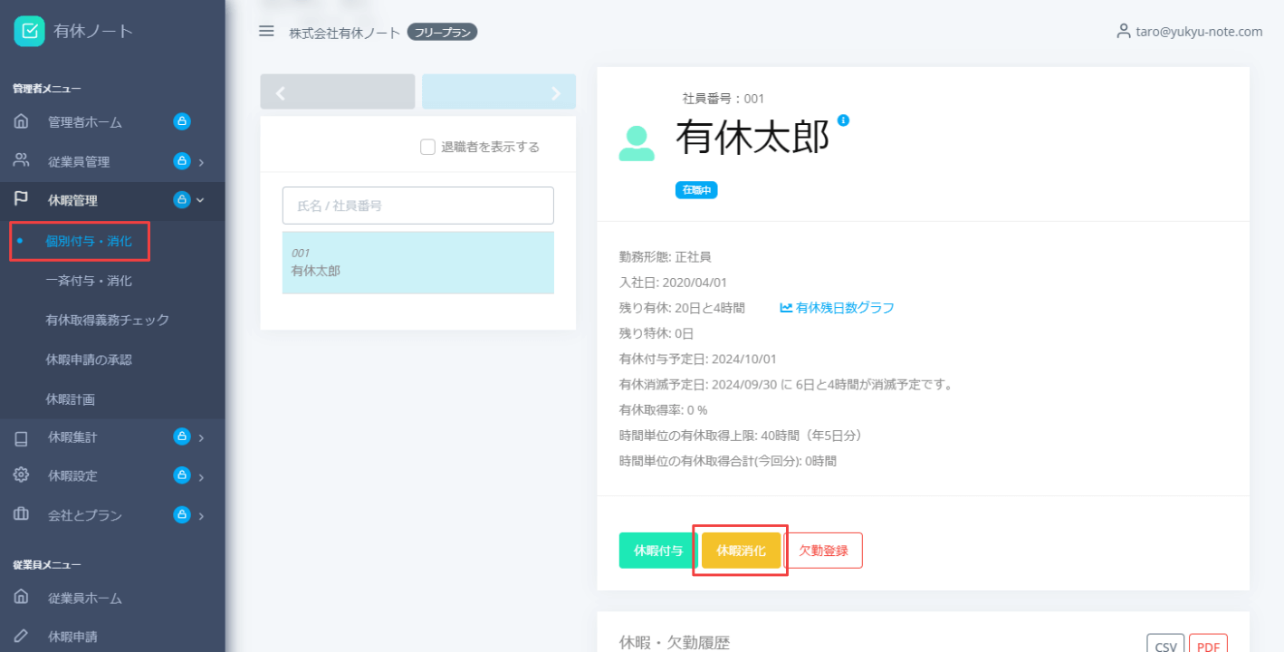This screenshot has width=1284, height=652.
Task: Click the 欠勤登録 button
Action: (824, 550)
